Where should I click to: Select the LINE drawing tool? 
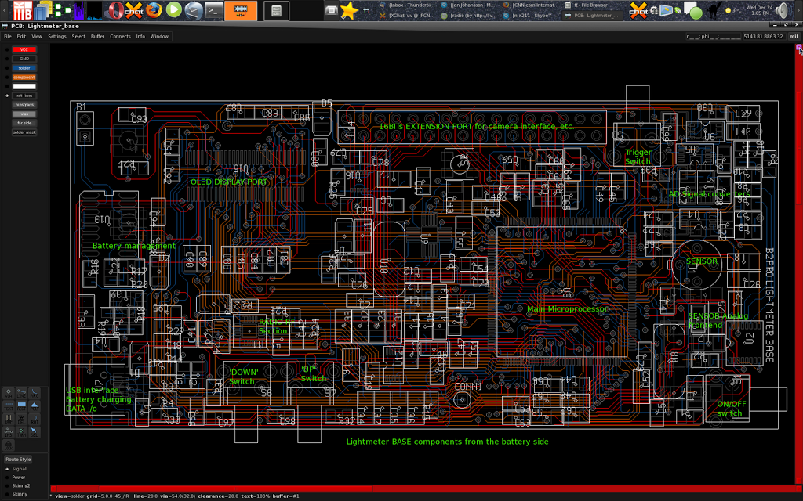click(22, 392)
